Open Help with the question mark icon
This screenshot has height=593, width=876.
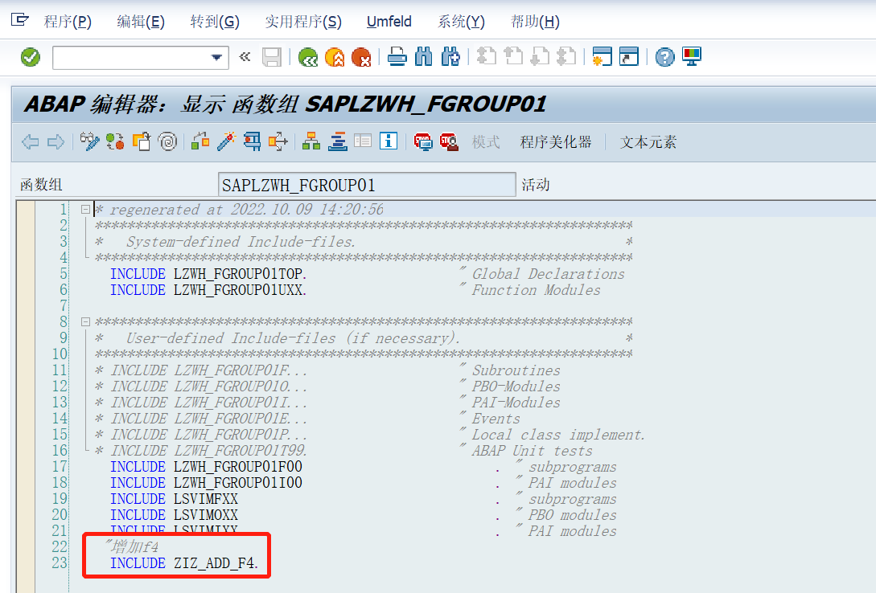pyautogui.click(x=664, y=57)
